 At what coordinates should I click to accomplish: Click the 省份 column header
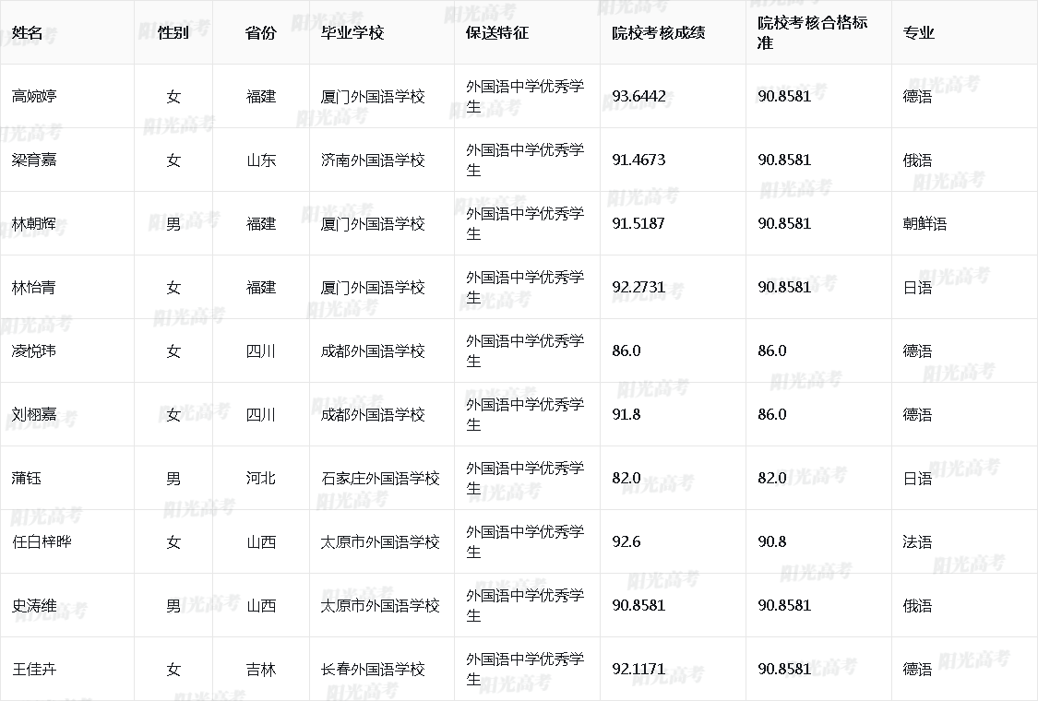coord(261,32)
